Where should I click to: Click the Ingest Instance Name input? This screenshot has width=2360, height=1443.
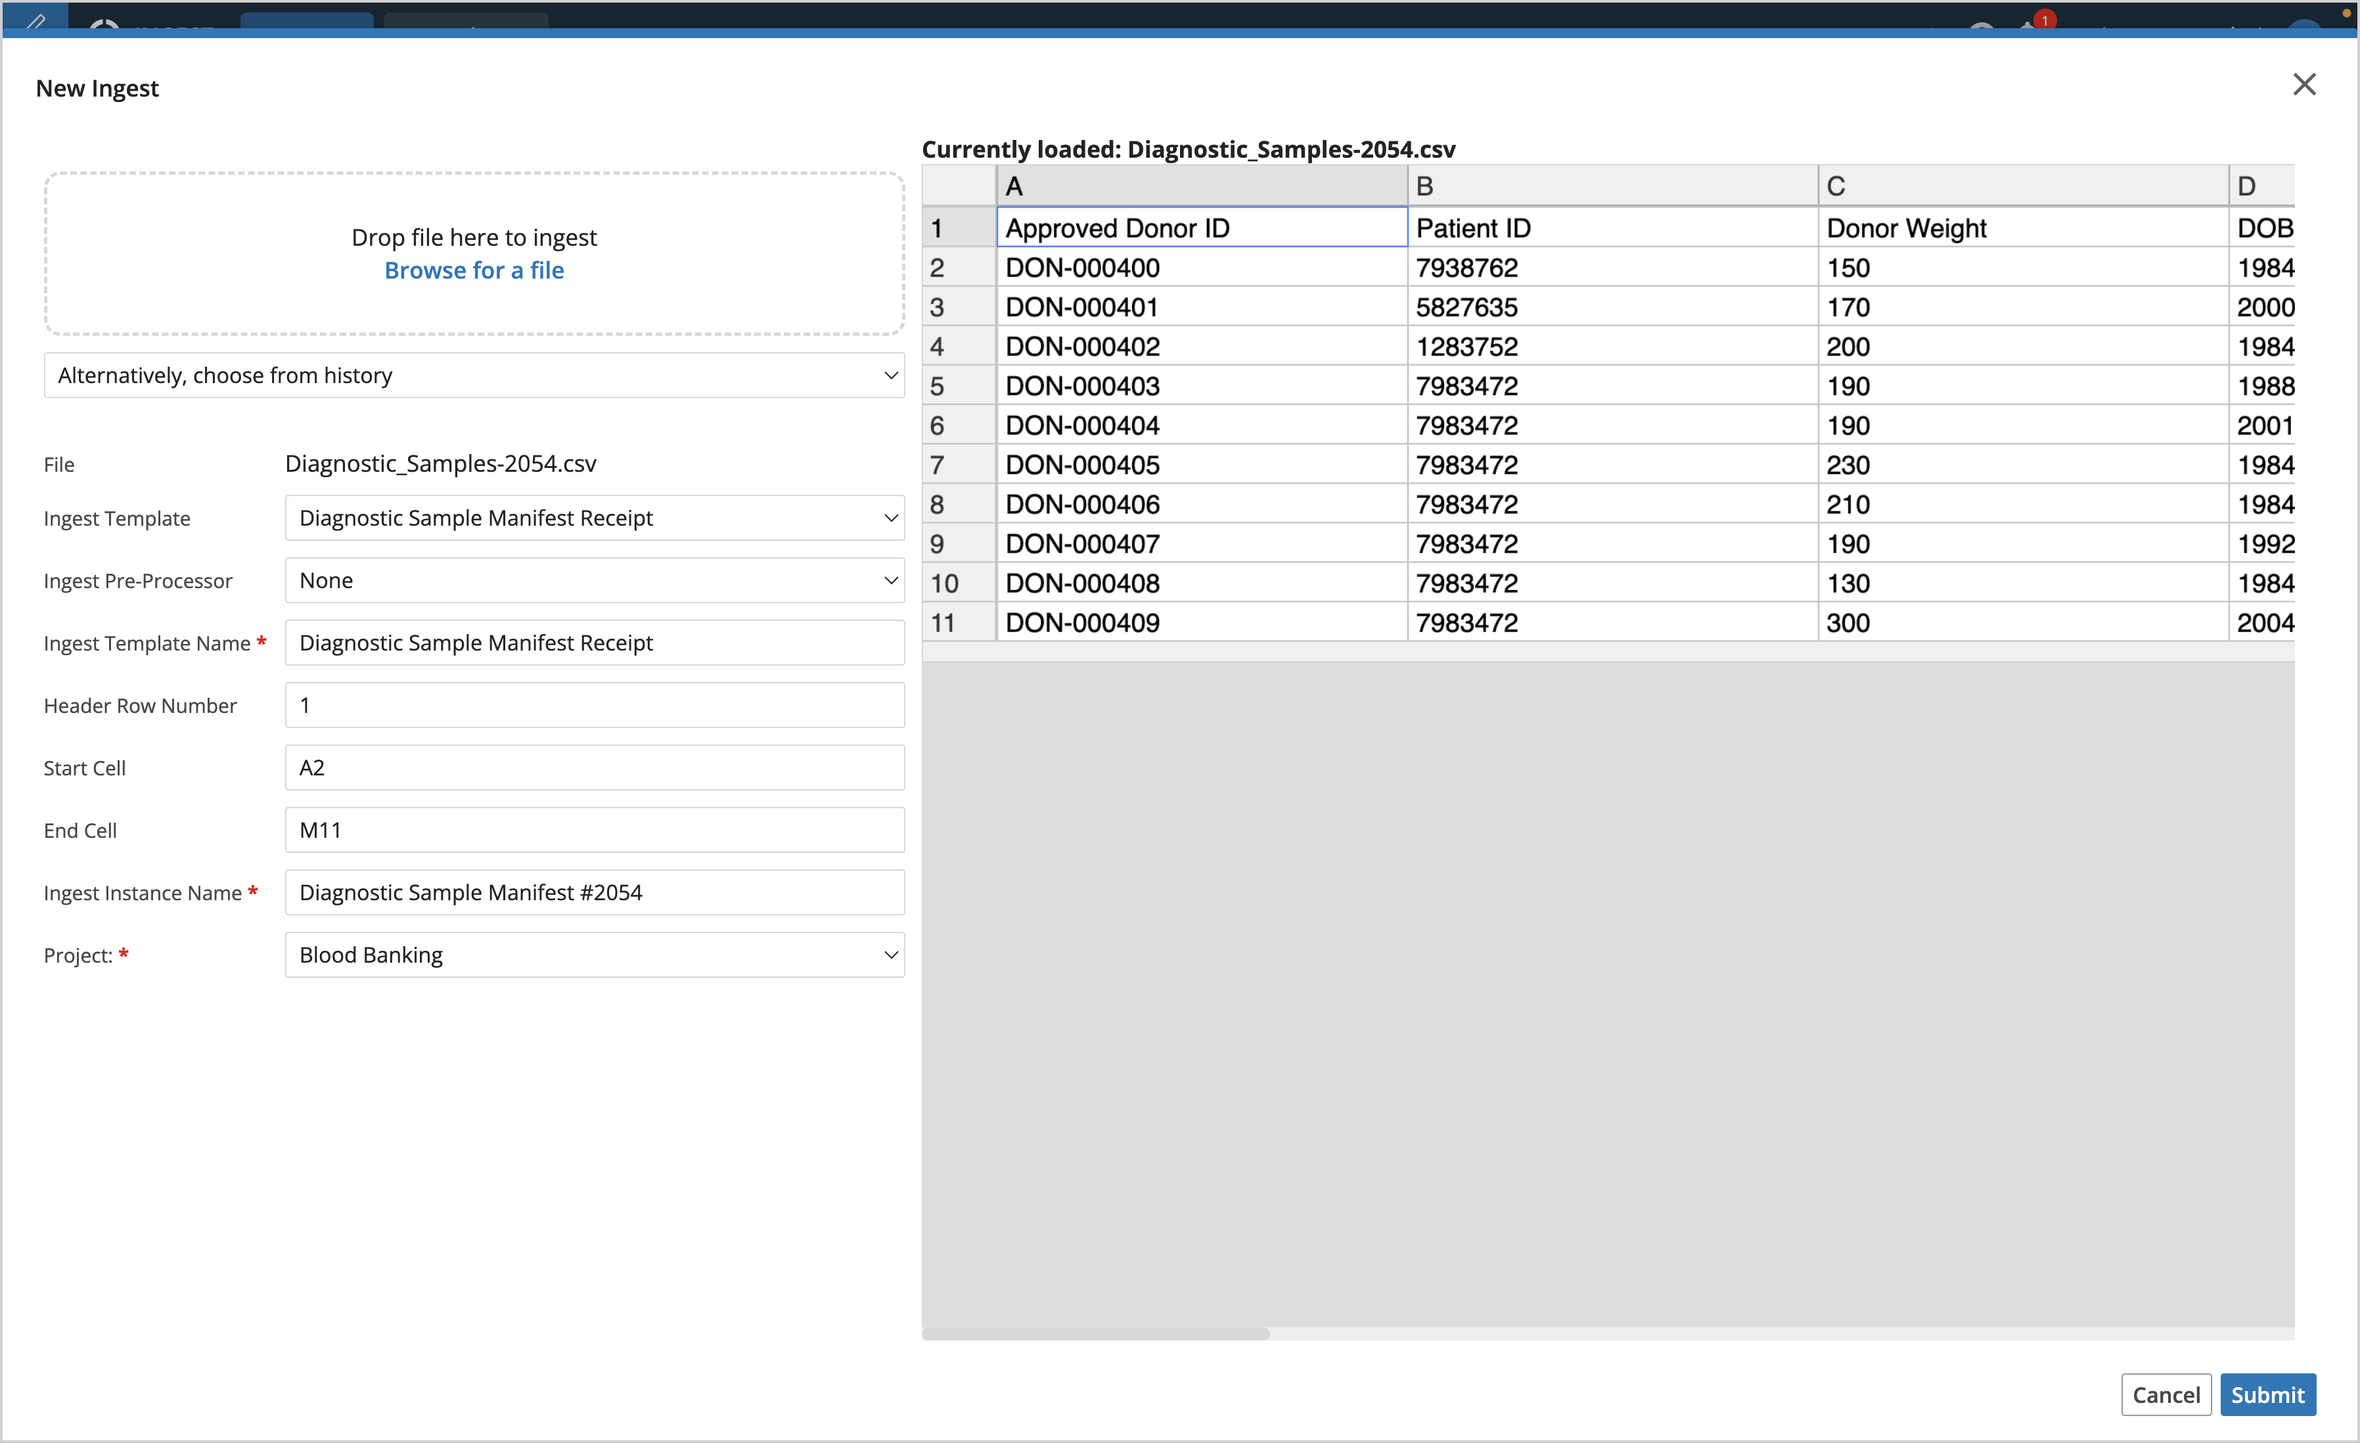[595, 893]
